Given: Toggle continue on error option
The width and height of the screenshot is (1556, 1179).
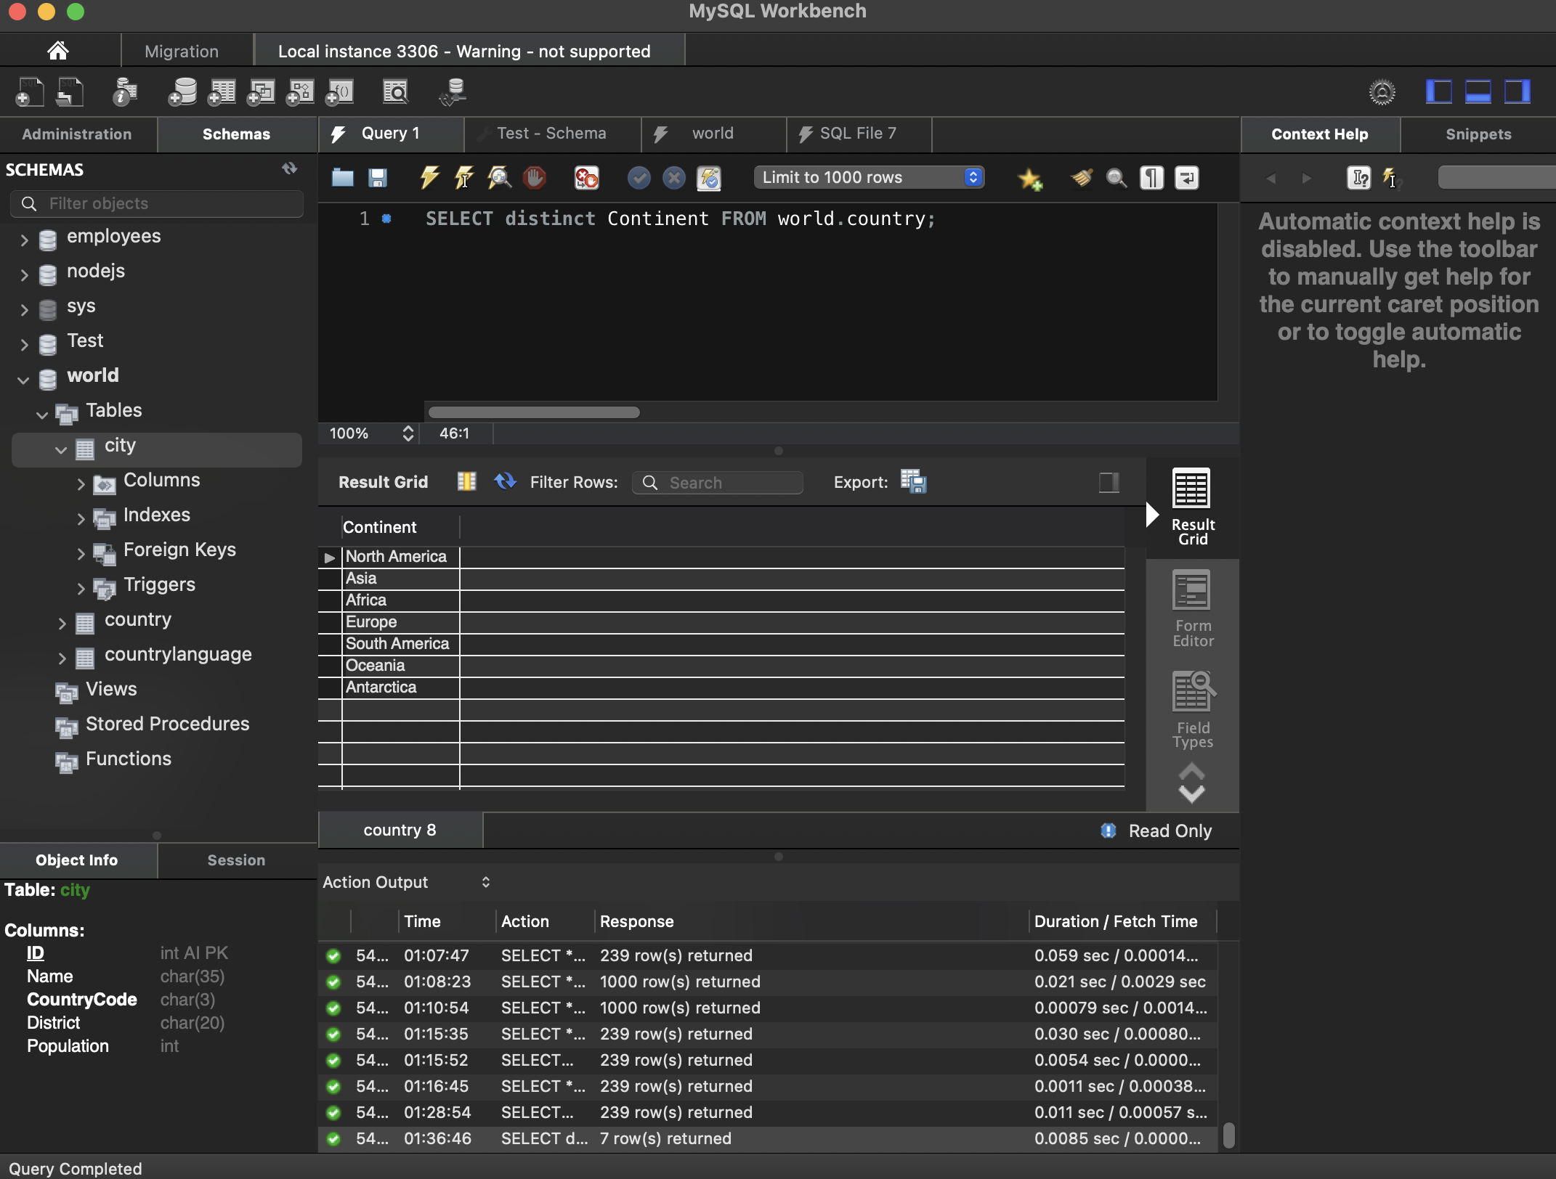Looking at the screenshot, I should [586, 178].
